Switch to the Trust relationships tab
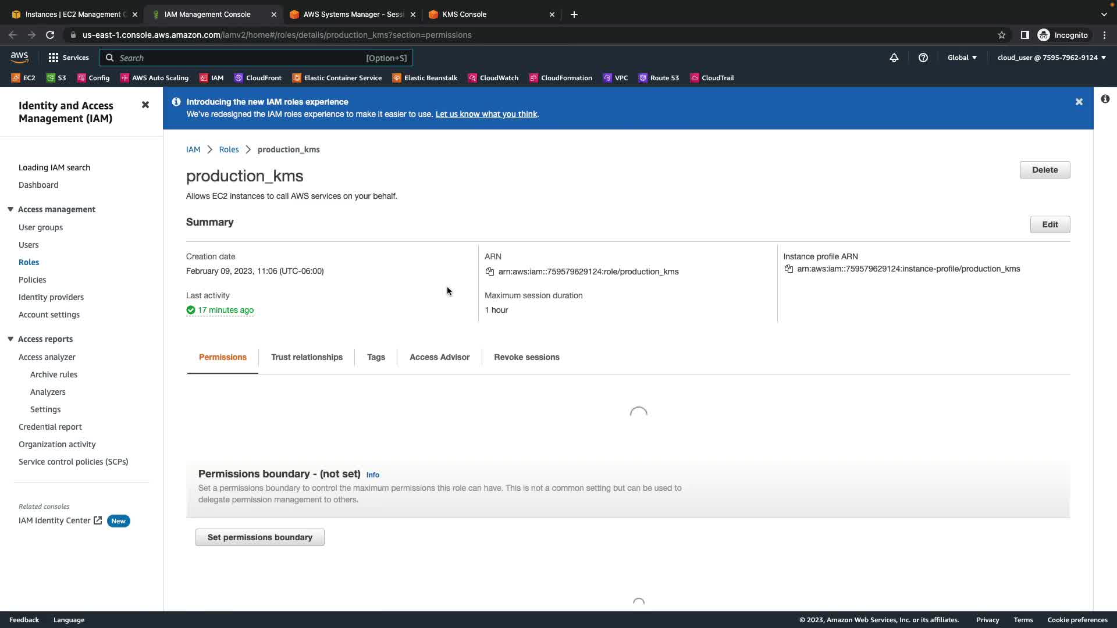Viewport: 1117px width, 628px height. [x=307, y=357]
